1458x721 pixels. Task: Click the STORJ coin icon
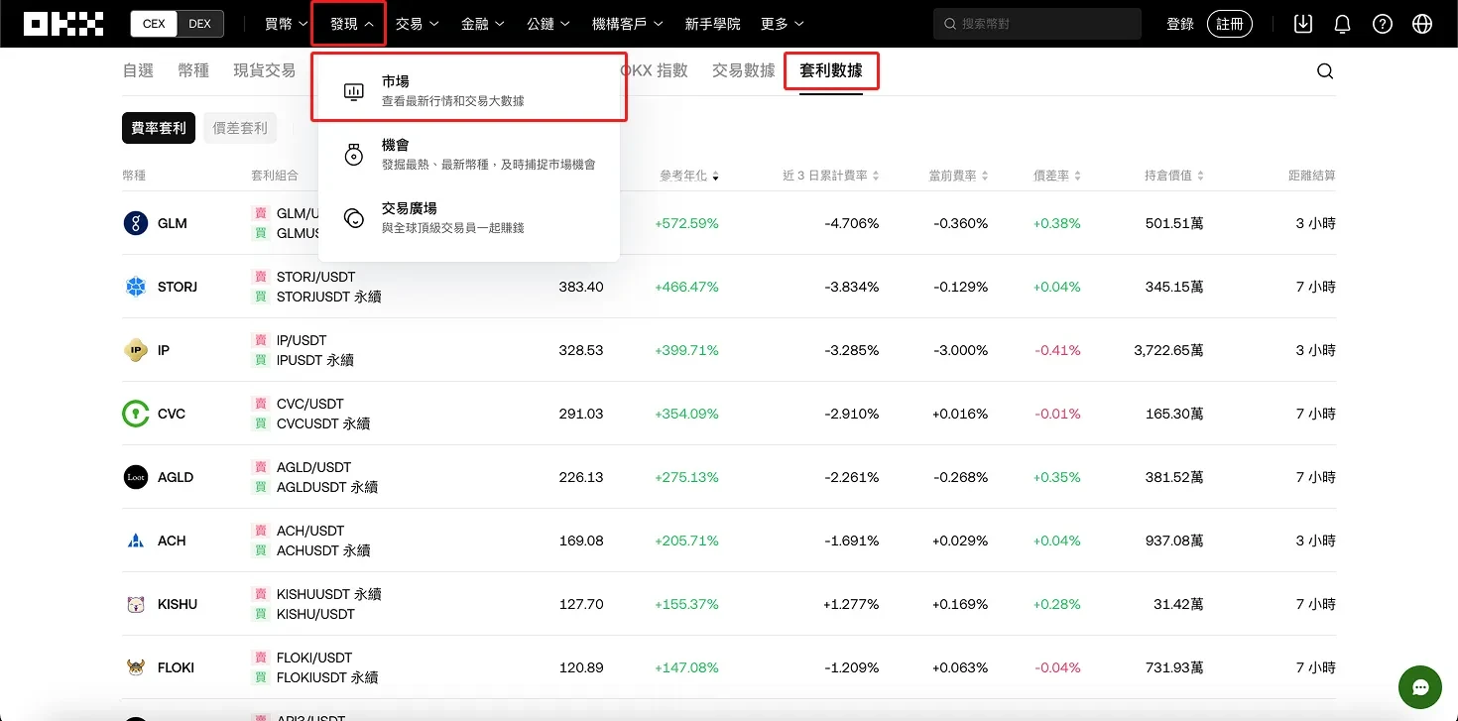pyautogui.click(x=136, y=287)
